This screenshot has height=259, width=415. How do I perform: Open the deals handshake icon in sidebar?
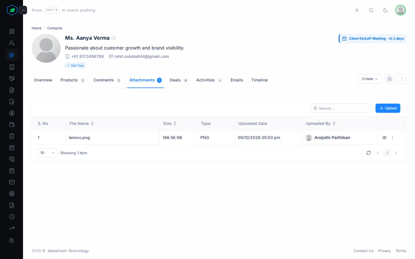click(x=12, y=79)
